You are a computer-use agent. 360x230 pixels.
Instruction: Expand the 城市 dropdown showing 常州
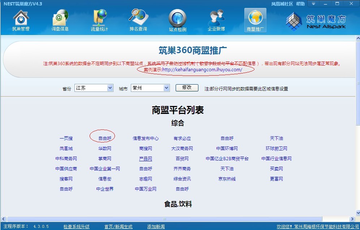150,88
